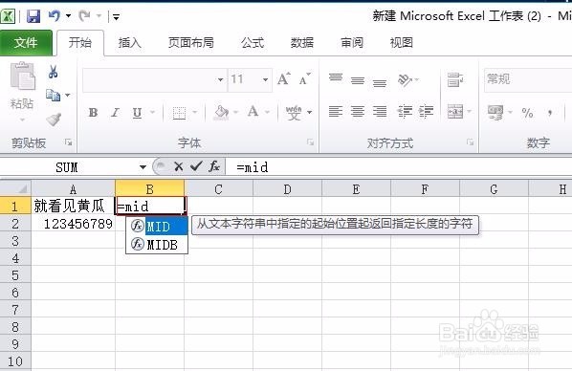This screenshot has width=572, height=371.
Task: Click the Copy icon
Action: [x=54, y=96]
